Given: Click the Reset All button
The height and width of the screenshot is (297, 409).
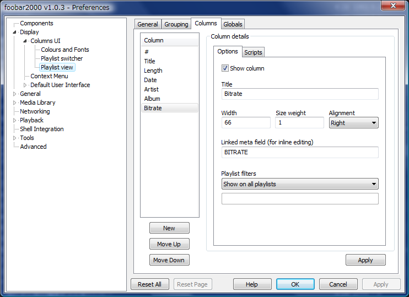Looking at the screenshot, I should [150, 284].
